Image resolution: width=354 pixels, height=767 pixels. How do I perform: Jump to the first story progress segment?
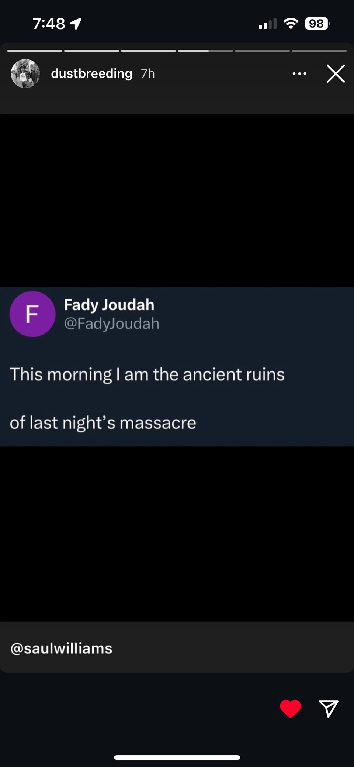click(x=35, y=51)
